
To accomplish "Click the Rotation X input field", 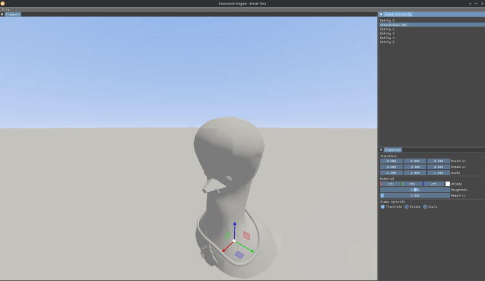I will click(x=391, y=167).
